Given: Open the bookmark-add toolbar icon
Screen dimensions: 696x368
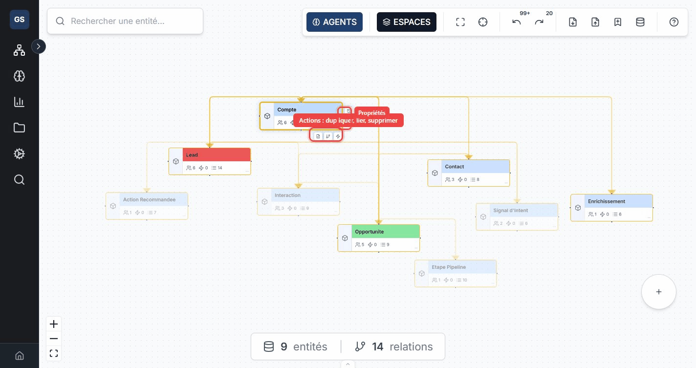Looking at the screenshot, I should pos(617,22).
